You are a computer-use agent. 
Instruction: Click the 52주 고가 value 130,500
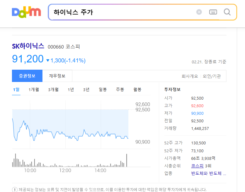[x=198, y=143]
